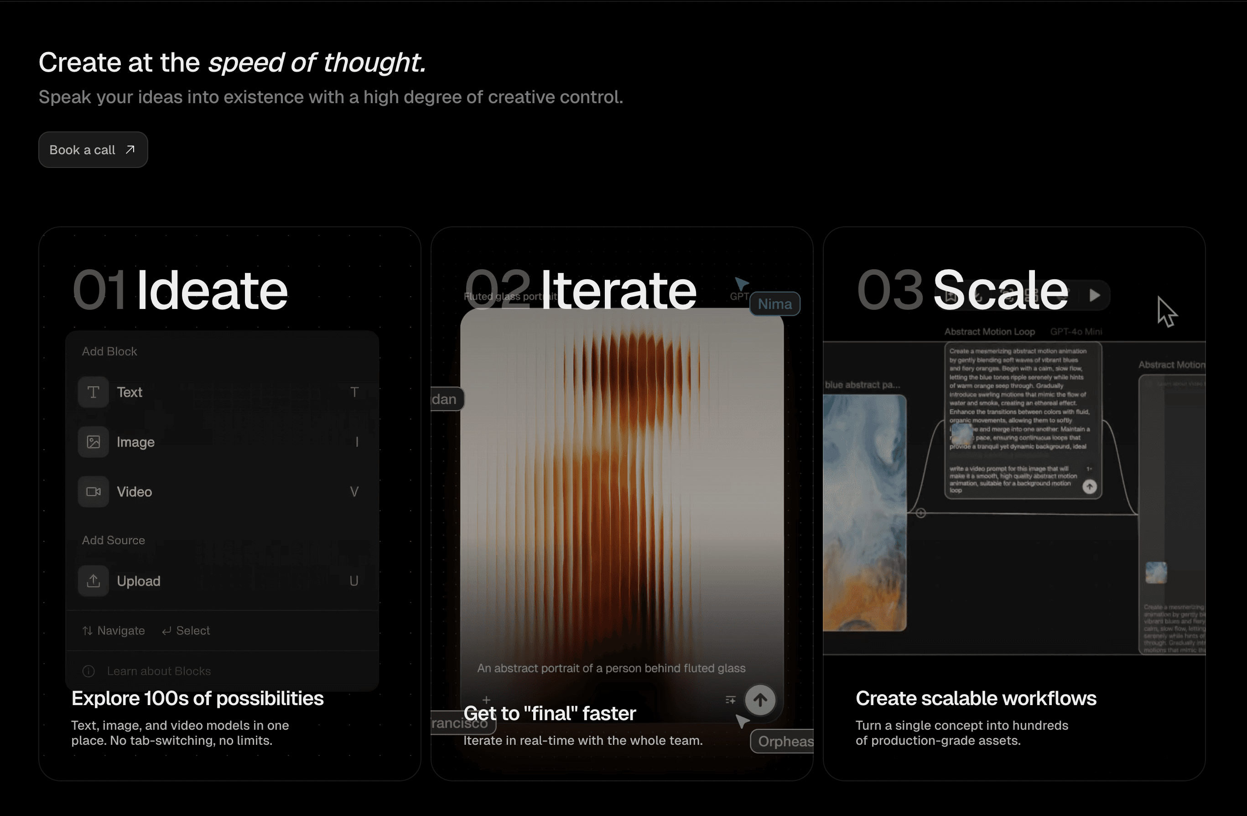Click the connector plus node on workflow line
Viewport: 1247px width, 816px height.
point(920,513)
